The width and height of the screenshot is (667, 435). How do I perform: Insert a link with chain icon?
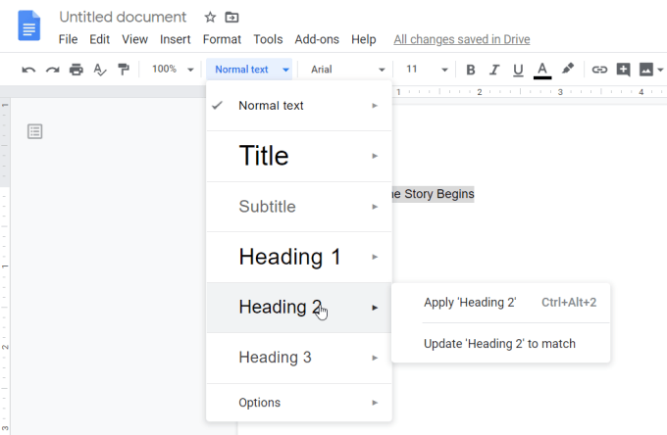(x=598, y=70)
